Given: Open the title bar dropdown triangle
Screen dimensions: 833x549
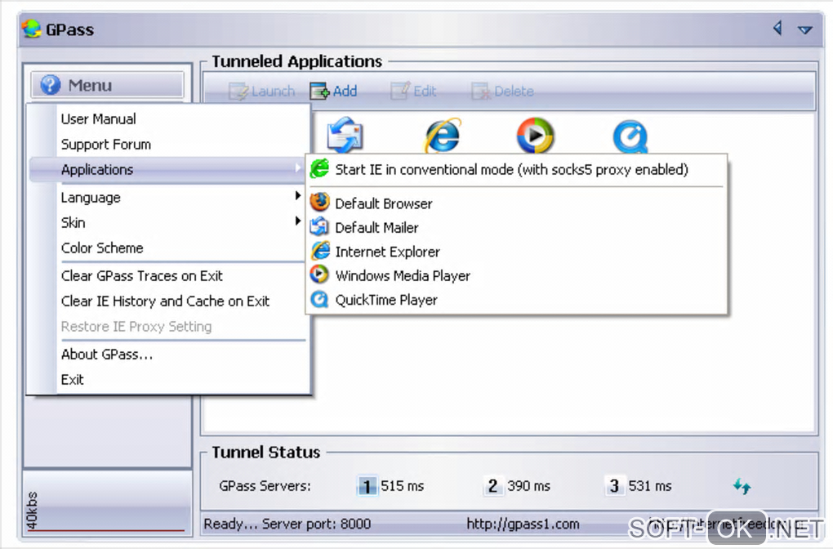Looking at the screenshot, I should [x=805, y=29].
